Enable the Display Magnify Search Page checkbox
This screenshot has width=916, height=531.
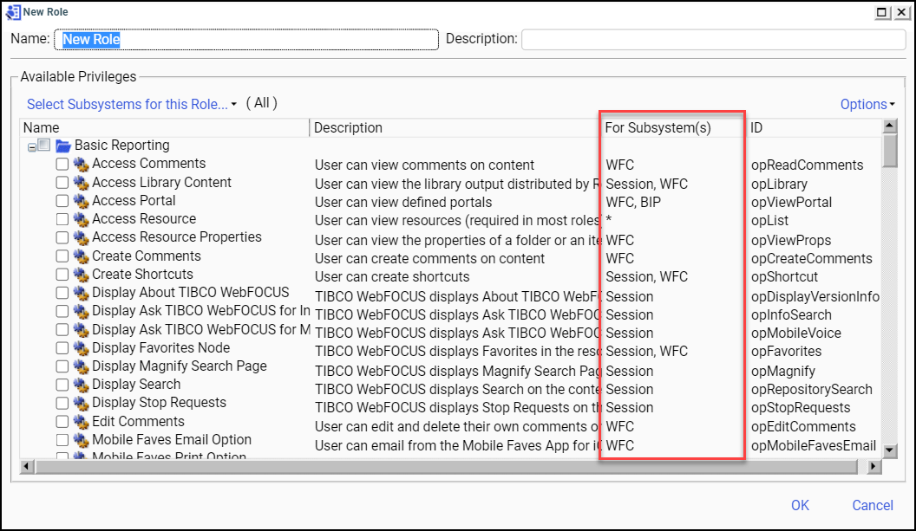coord(62,366)
